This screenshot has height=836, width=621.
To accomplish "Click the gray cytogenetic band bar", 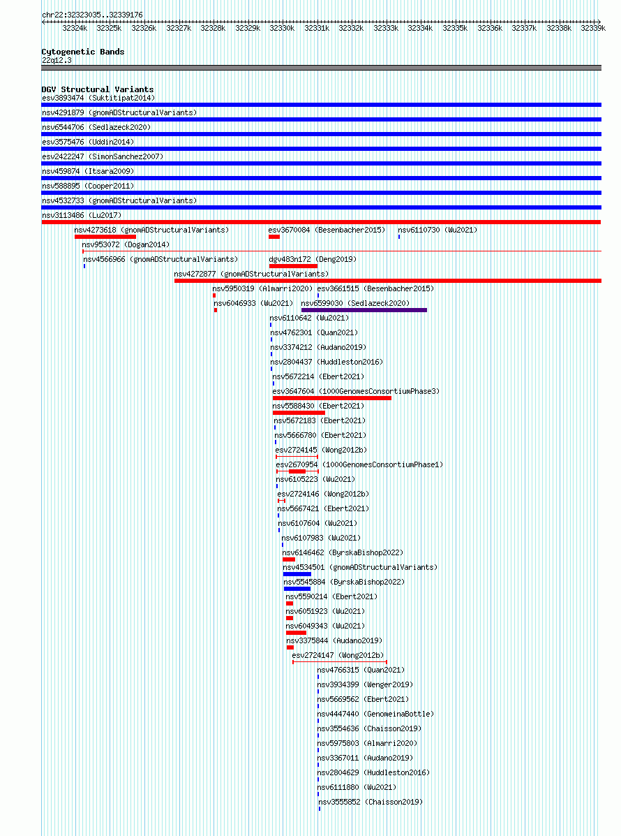I will tap(322, 68).
